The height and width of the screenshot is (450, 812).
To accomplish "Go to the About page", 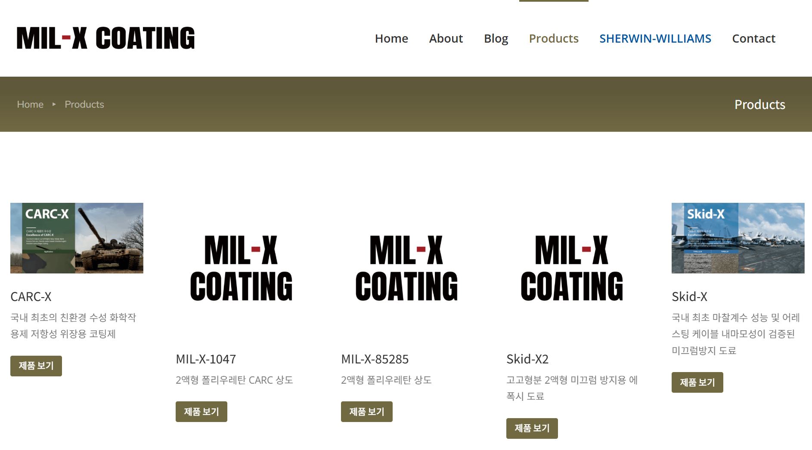I will pyautogui.click(x=446, y=38).
